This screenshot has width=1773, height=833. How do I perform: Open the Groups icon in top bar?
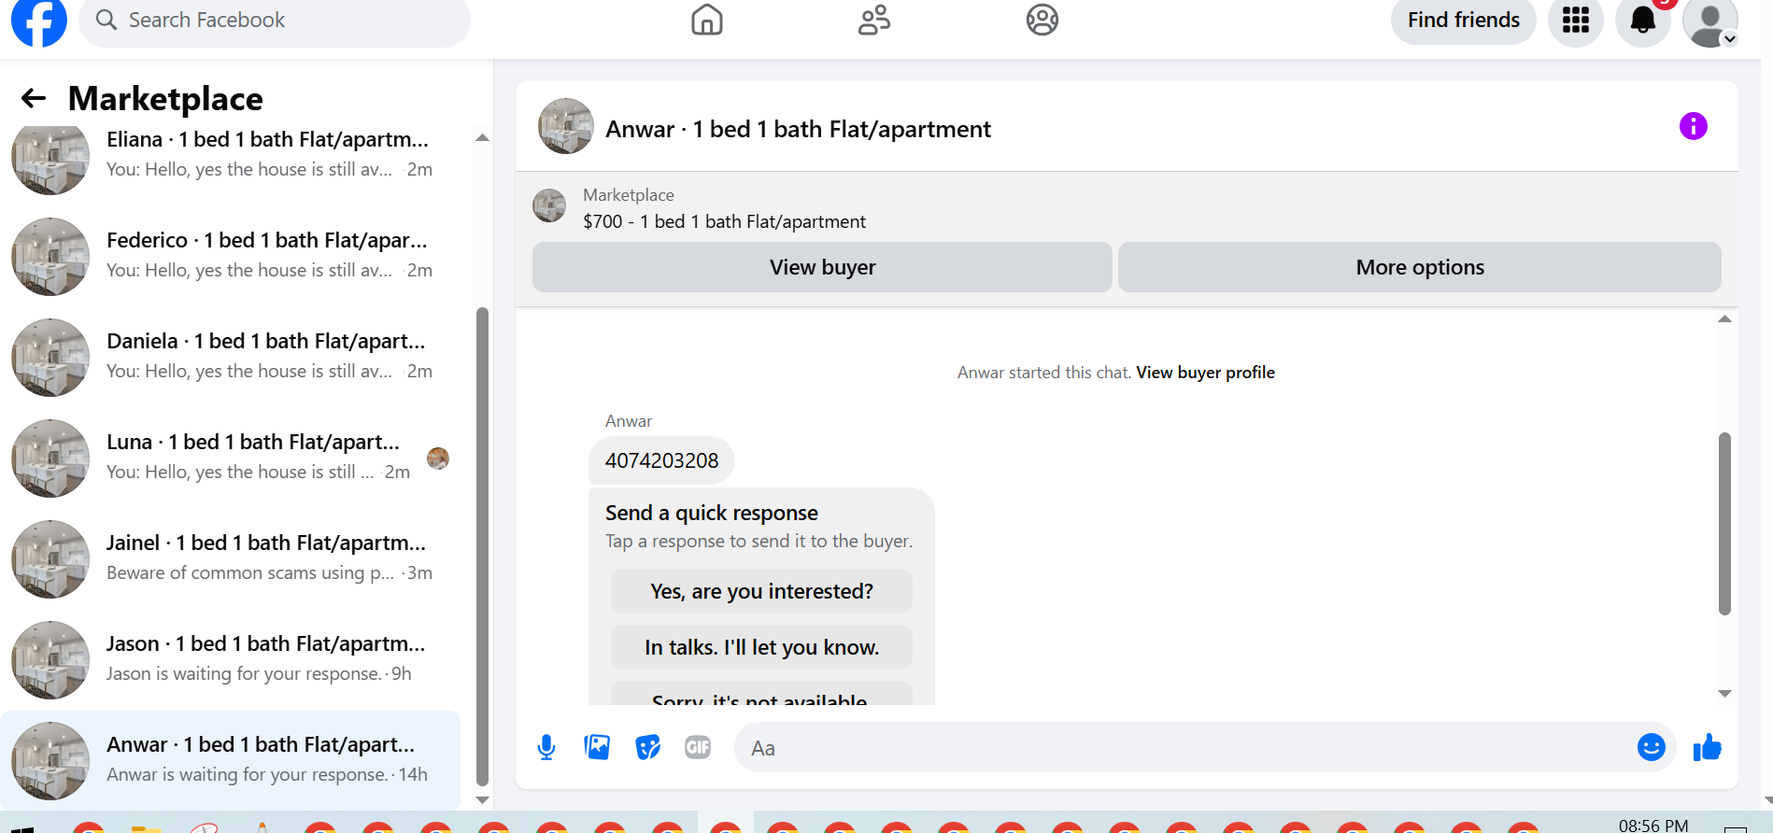tap(1043, 20)
